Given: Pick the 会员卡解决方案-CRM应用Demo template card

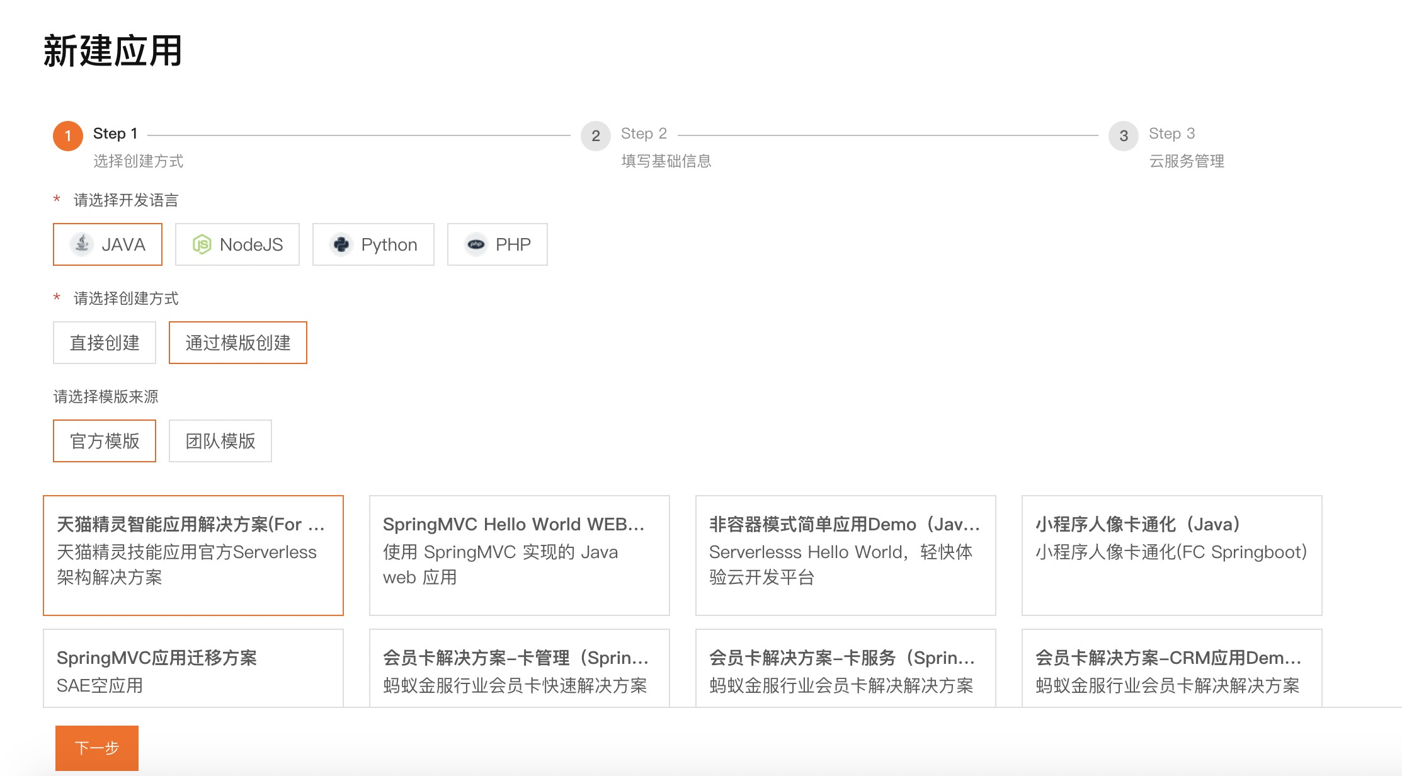Looking at the screenshot, I should [1172, 668].
